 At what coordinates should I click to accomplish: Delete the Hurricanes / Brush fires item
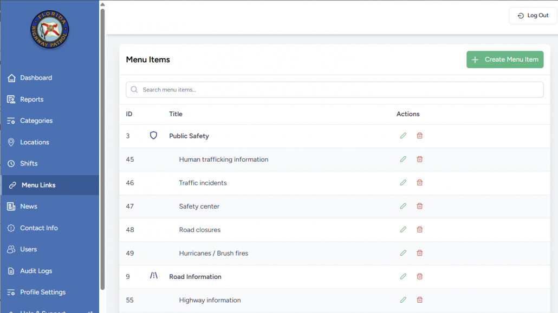(x=419, y=253)
